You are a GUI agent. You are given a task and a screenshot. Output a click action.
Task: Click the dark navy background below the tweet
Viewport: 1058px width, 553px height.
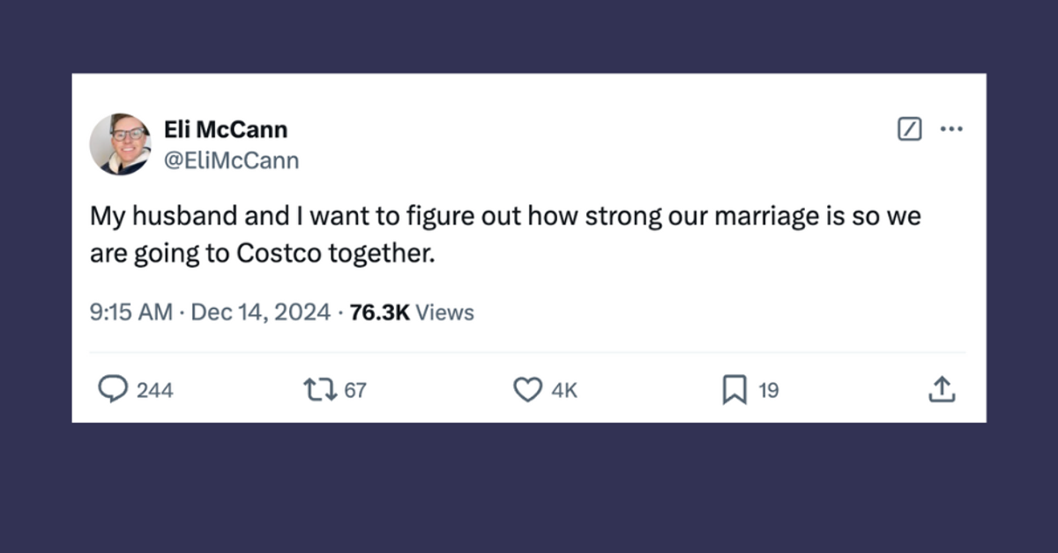[529, 489]
